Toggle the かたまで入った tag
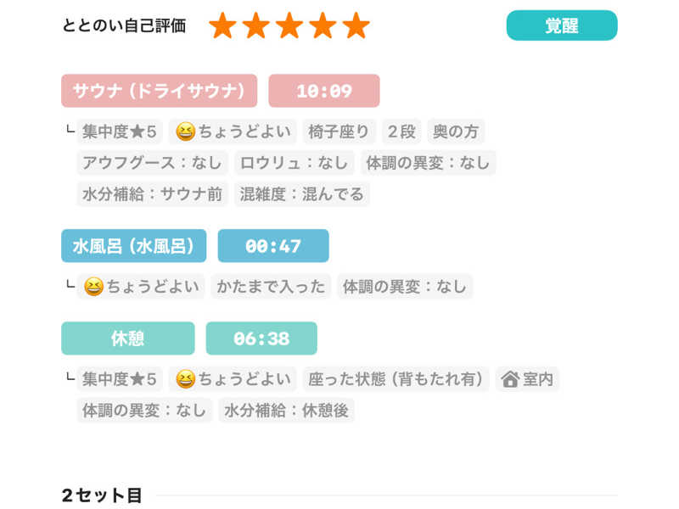The width and height of the screenshot is (679, 509). [271, 287]
